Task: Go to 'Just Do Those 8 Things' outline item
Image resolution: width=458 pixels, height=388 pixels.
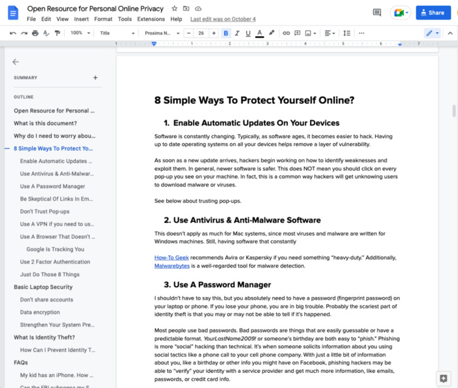Action: 50,274
